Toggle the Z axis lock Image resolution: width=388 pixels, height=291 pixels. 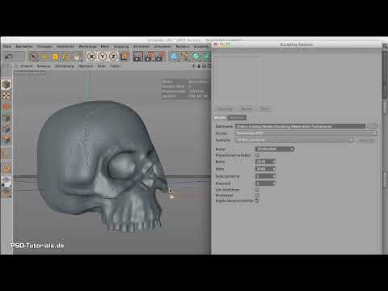(113, 57)
